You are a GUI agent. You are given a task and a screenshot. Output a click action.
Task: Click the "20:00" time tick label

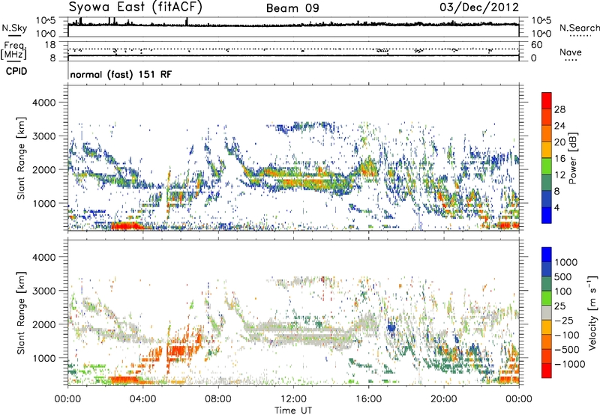click(443, 399)
